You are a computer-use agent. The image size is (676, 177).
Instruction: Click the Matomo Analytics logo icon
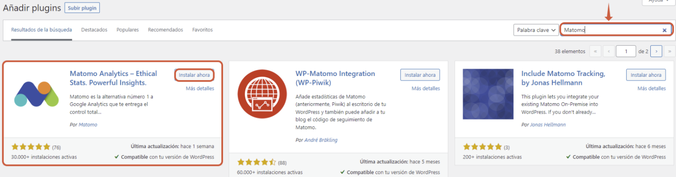[x=37, y=94]
